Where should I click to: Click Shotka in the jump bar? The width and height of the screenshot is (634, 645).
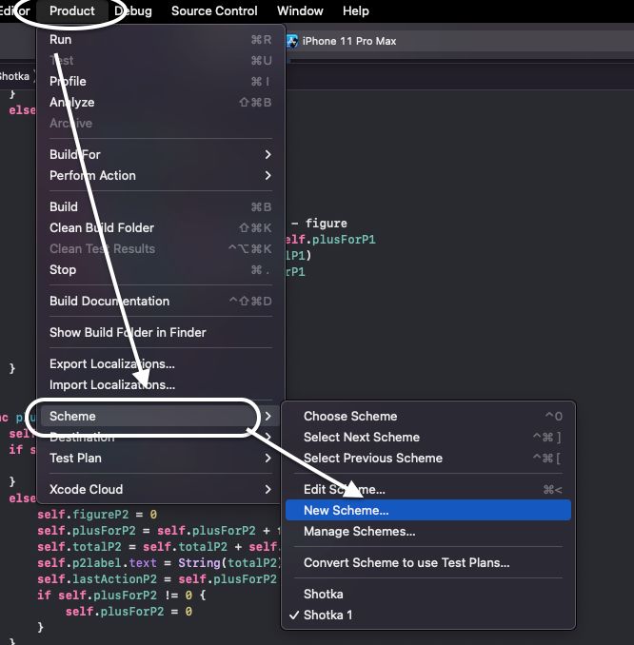click(x=15, y=76)
